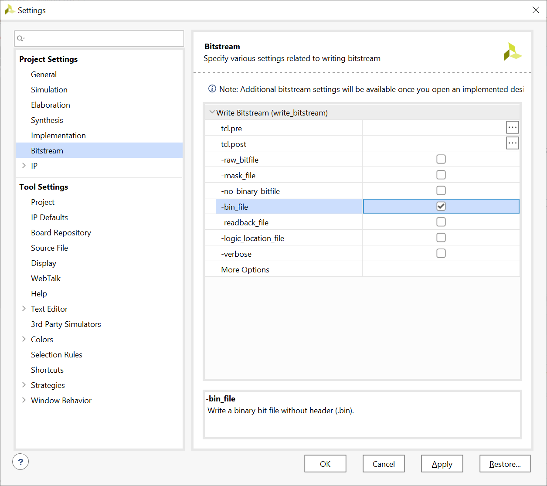Screen dimensions: 547x486
Task: Expand the Text Editor tree node
Action: [x=24, y=309]
